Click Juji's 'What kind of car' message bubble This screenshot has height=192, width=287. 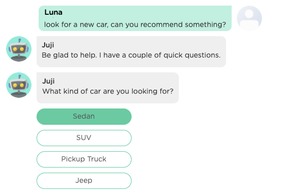(108, 88)
